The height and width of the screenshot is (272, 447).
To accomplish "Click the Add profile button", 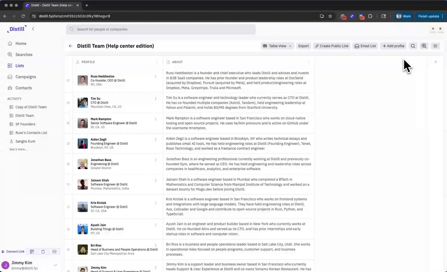I will click(394, 46).
